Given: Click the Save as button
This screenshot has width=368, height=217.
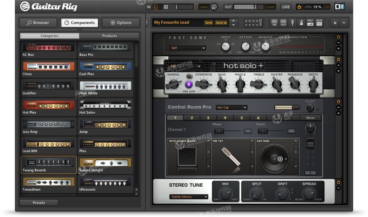Looking at the screenshot, I should click(221, 23).
